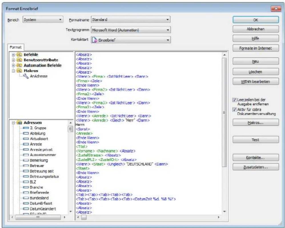Toggle Aktiv für cobra Dokumentenverwaltung checkbox
285x228 pixels.
[235, 110]
